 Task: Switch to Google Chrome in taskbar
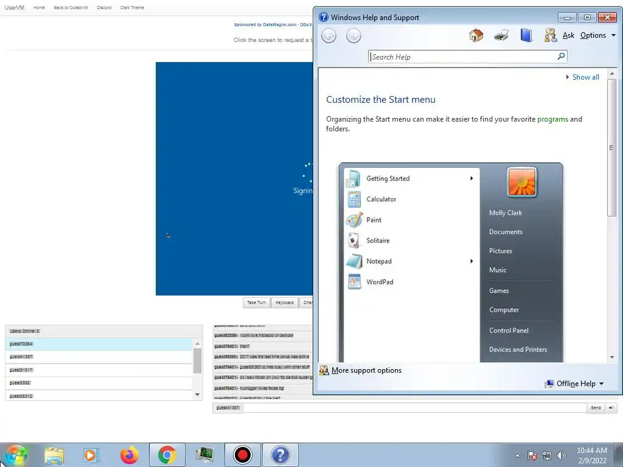(x=167, y=455)
